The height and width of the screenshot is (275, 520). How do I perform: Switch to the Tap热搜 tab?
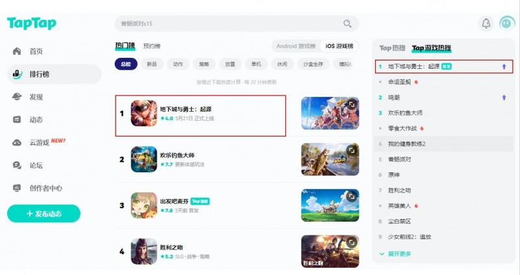[x=392, y=48]
